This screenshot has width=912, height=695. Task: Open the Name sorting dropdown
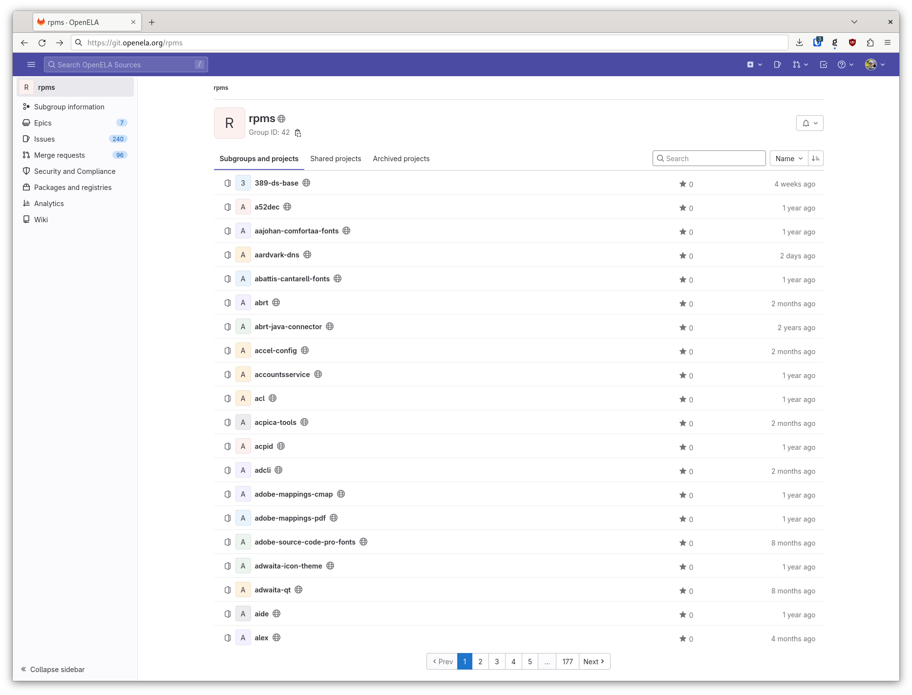(788, 158)
